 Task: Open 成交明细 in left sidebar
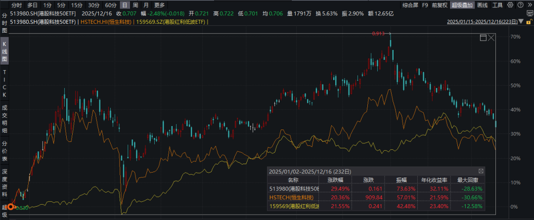point(4,119)
